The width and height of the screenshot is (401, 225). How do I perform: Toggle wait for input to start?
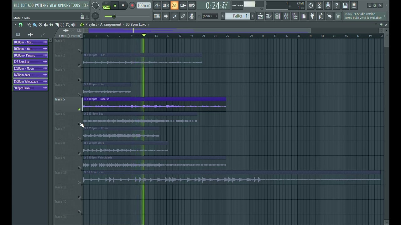tap(166, 5)
